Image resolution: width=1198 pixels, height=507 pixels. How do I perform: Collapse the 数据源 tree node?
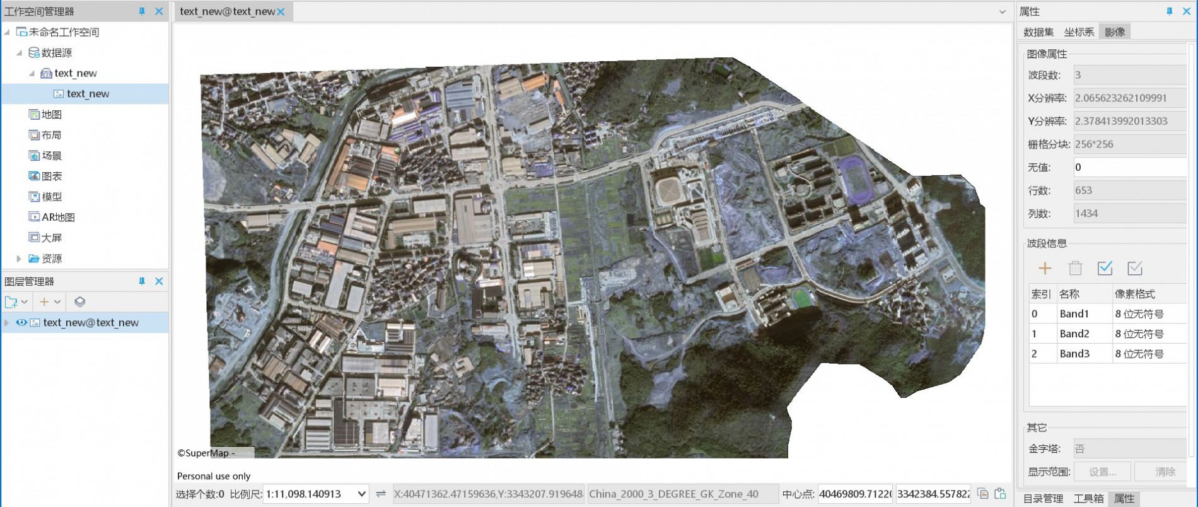(20, 53)
